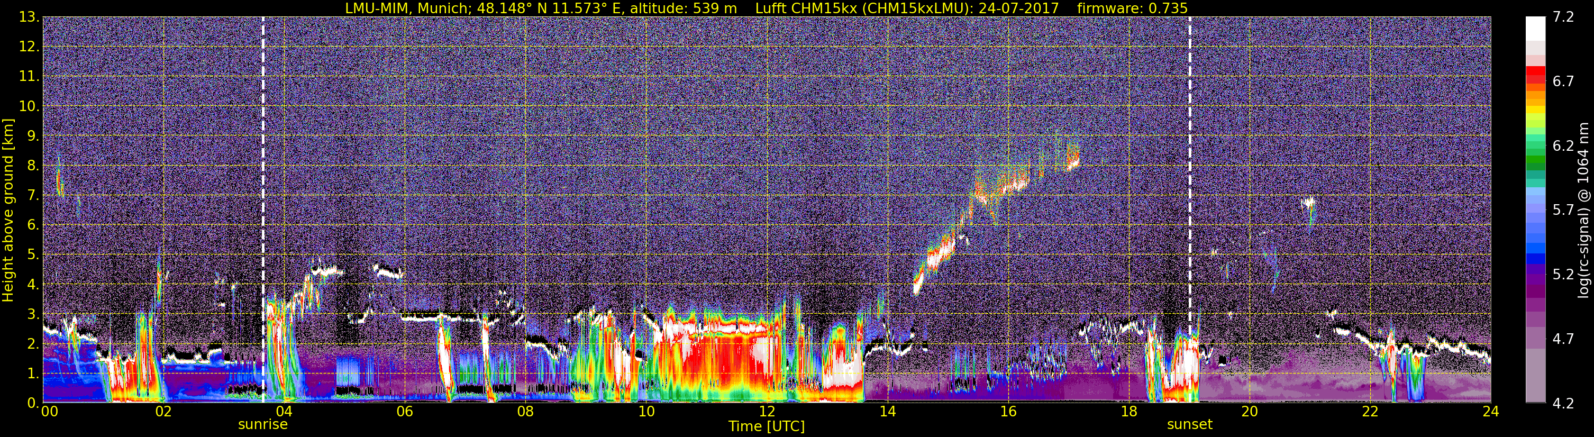Click the time axis tick label 08

point(525,412)
